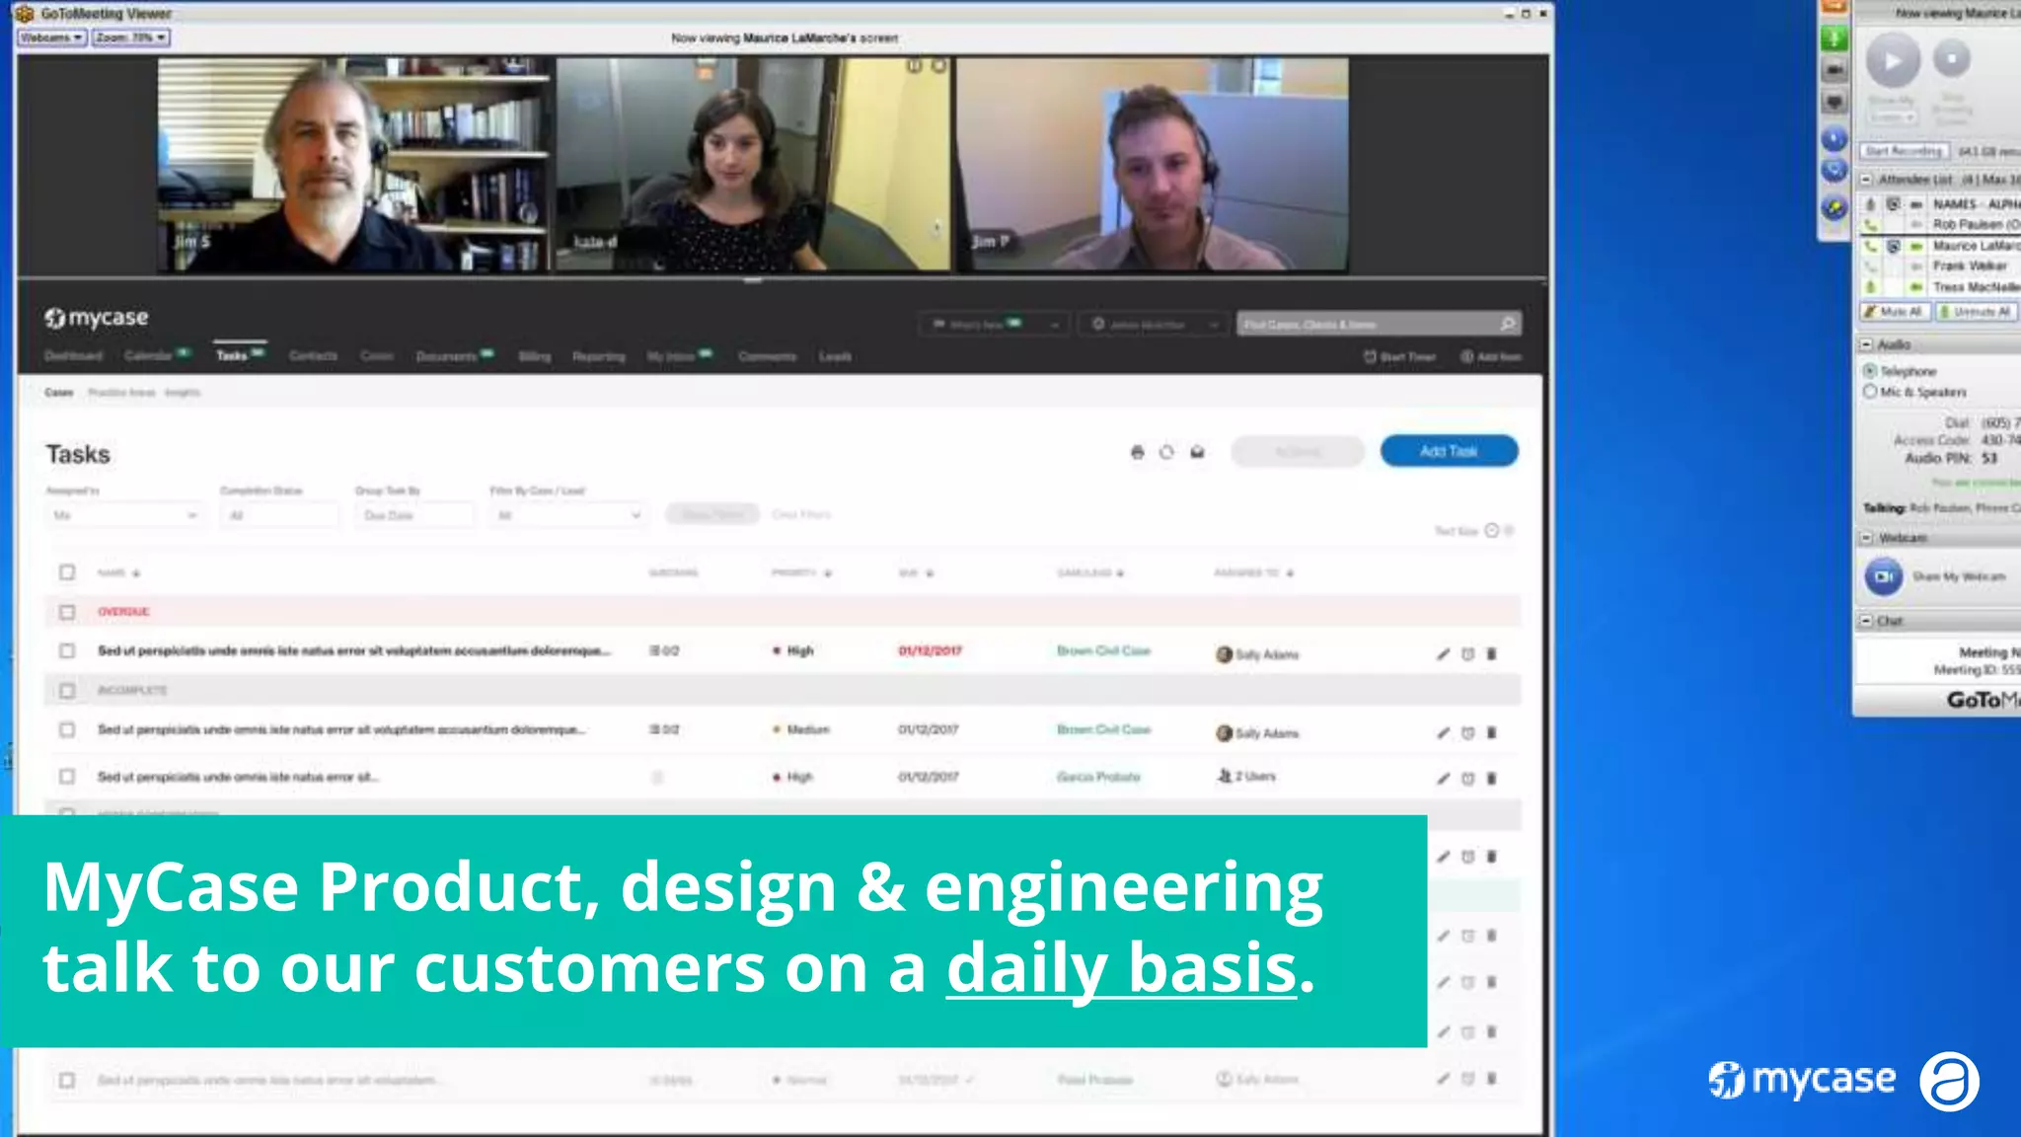
Task: Click the Kate D webcam thumbnail
Action: point(753,164)
